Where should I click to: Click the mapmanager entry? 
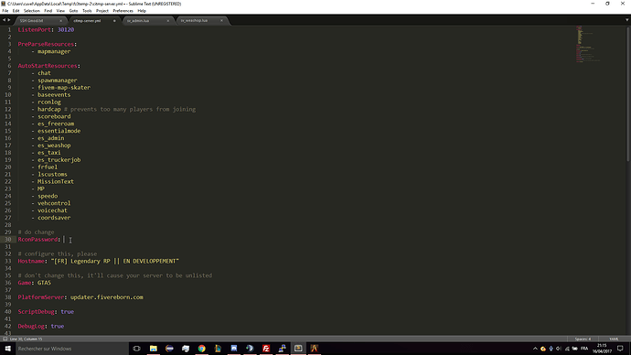click(54, 51)
